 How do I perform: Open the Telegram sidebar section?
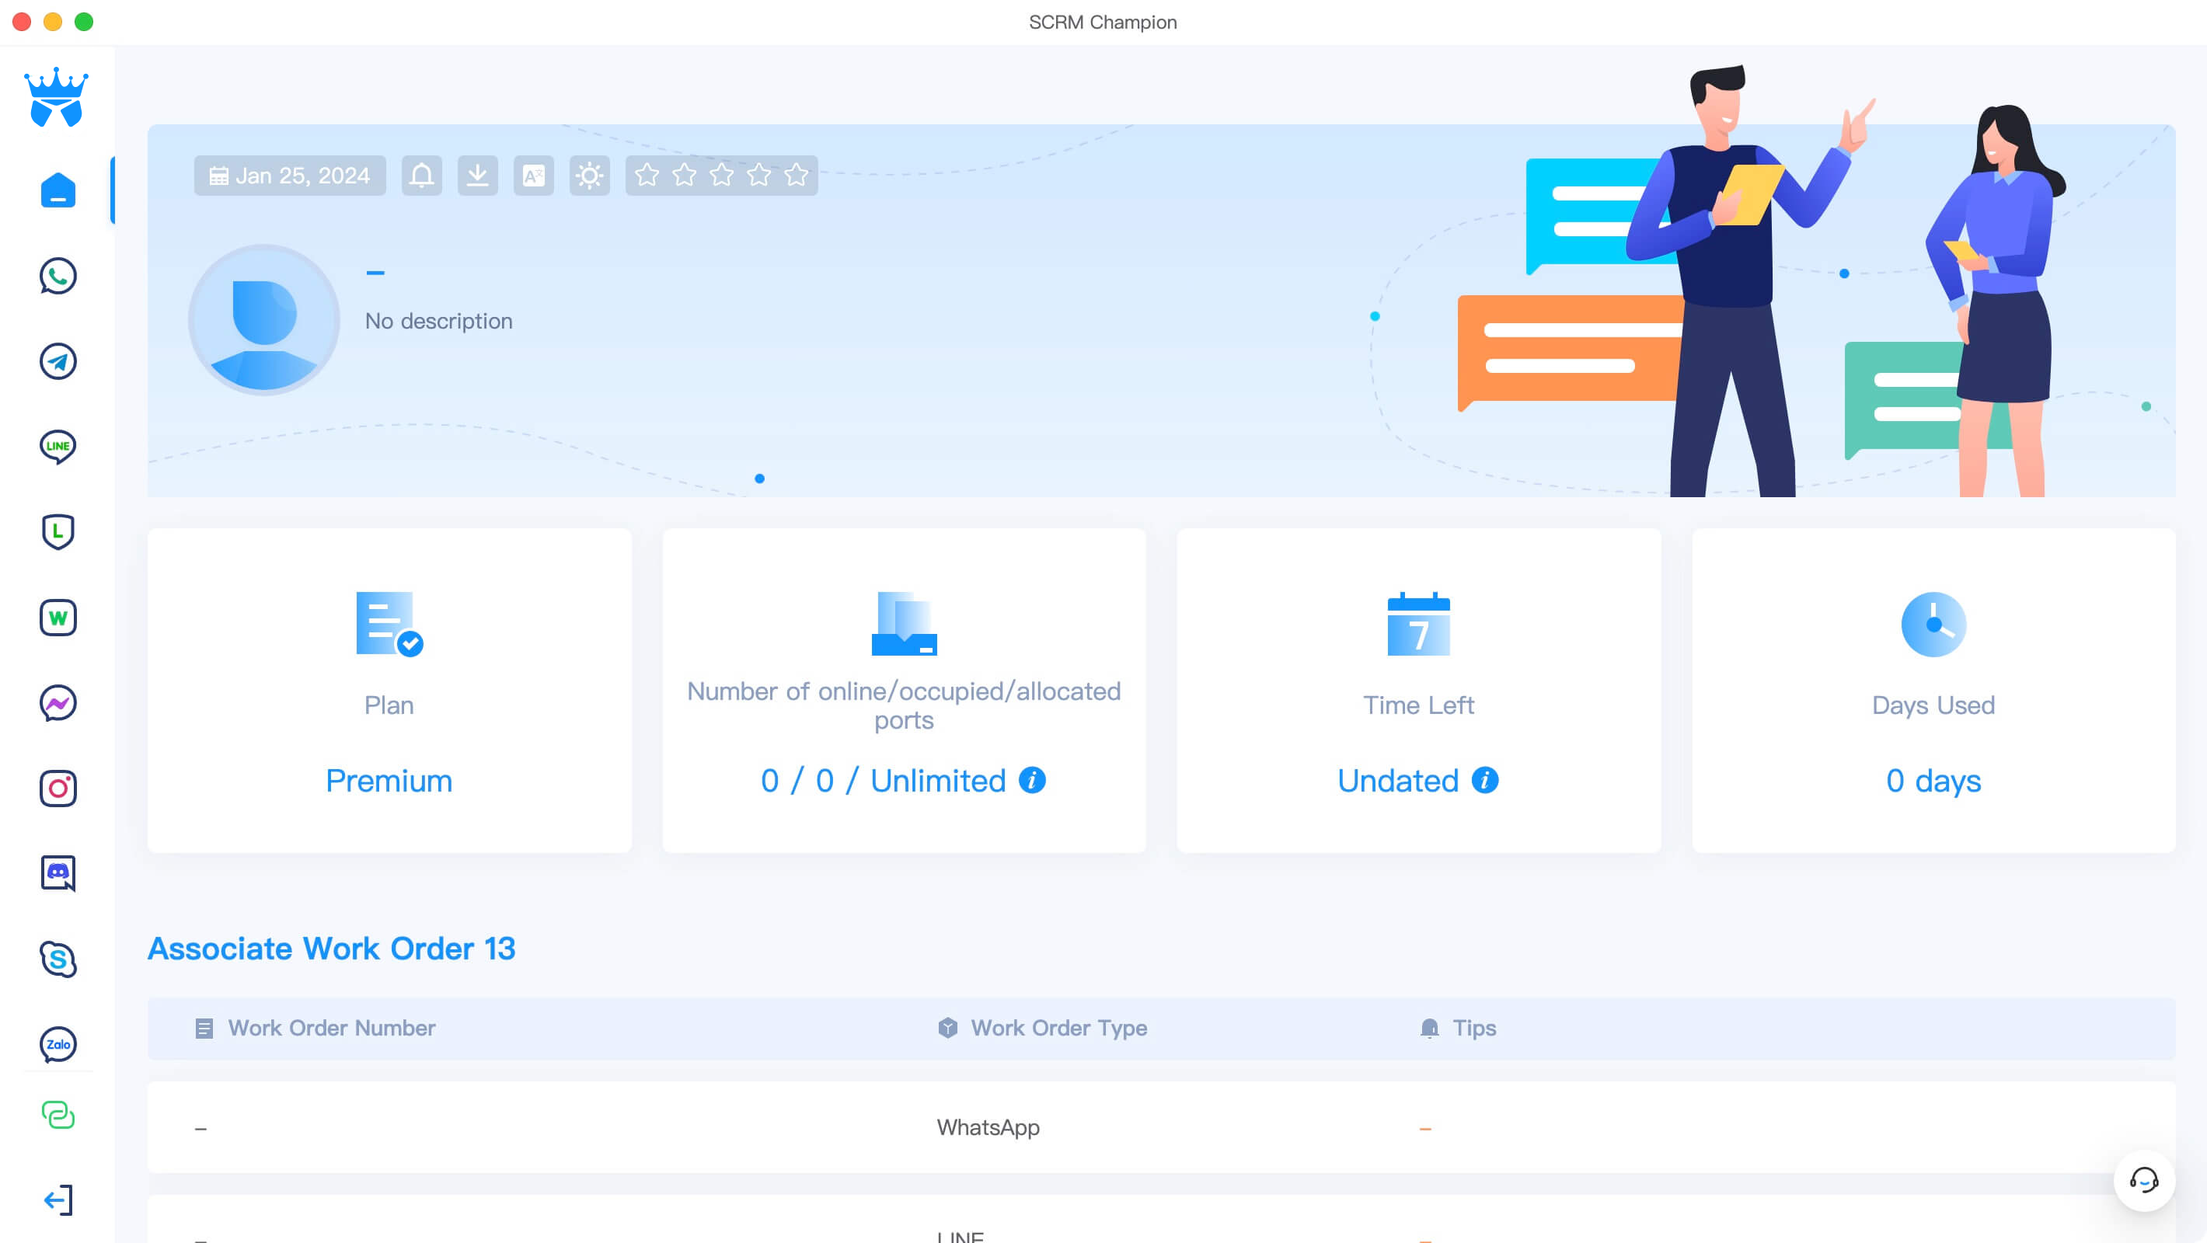(58, 361)
